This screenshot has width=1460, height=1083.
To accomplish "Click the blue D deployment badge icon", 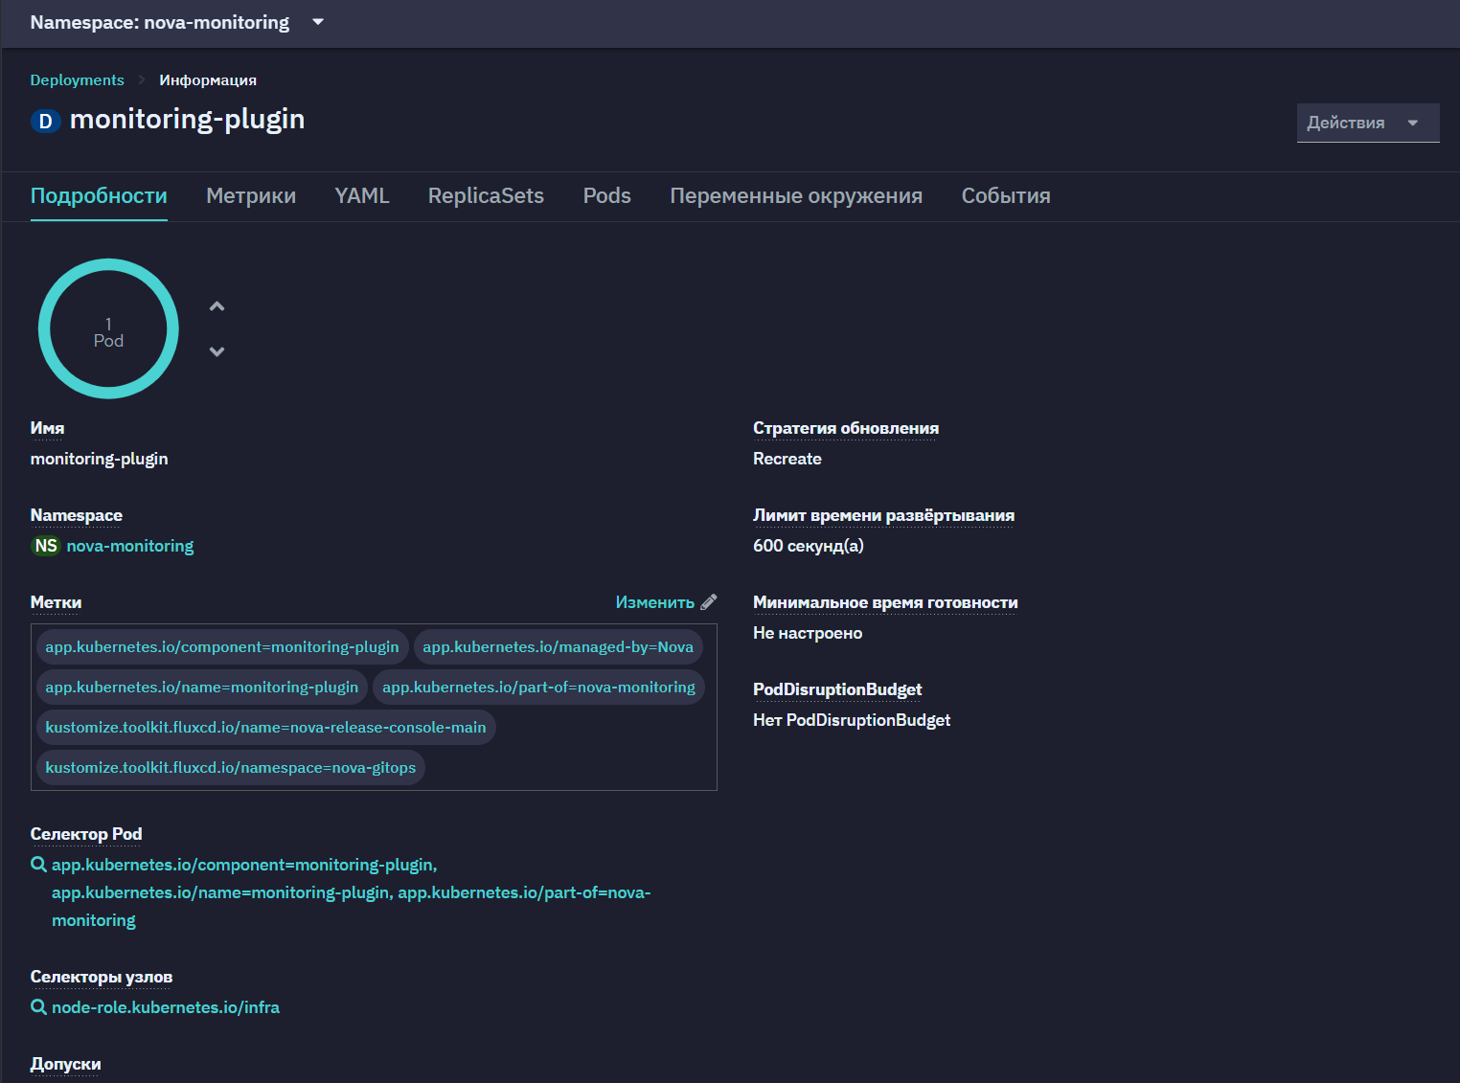I will click(x=45, y=122).
